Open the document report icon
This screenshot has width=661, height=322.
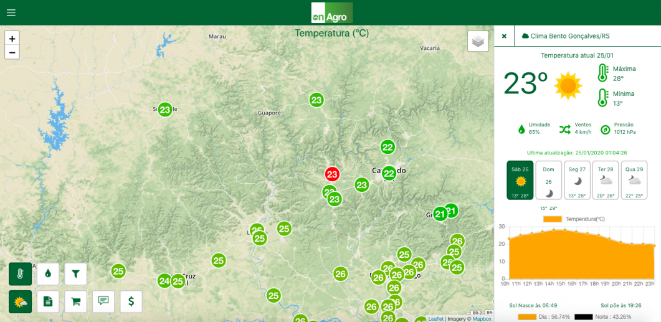pos(48,301)
